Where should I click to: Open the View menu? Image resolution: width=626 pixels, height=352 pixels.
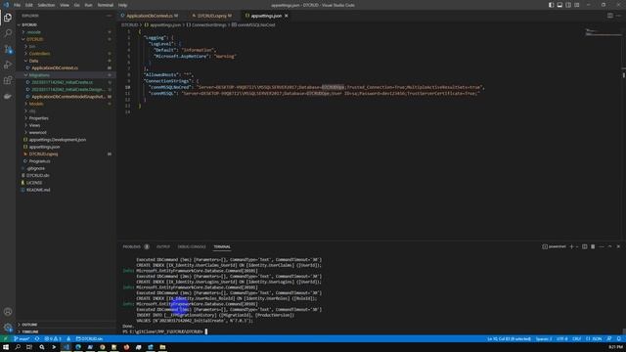point(65,5)
